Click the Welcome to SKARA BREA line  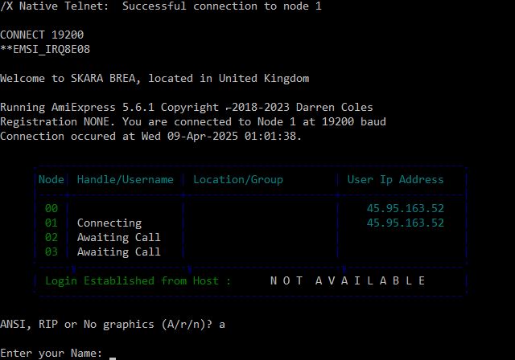(154, 79)
